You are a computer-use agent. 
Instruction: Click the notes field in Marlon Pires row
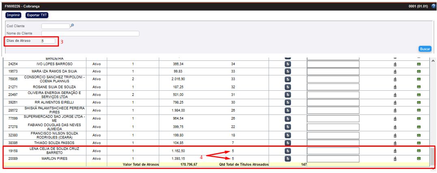tap(333, 159)
